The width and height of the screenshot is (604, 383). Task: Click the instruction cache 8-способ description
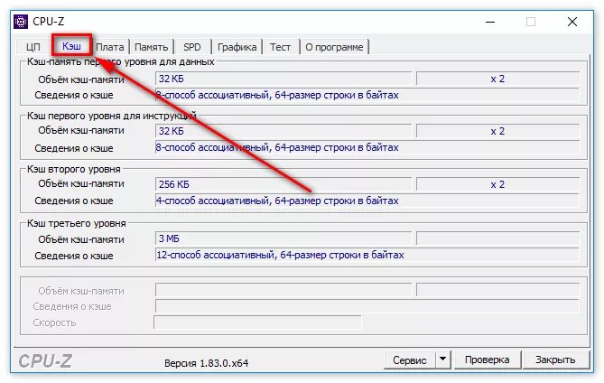point(367,147)
